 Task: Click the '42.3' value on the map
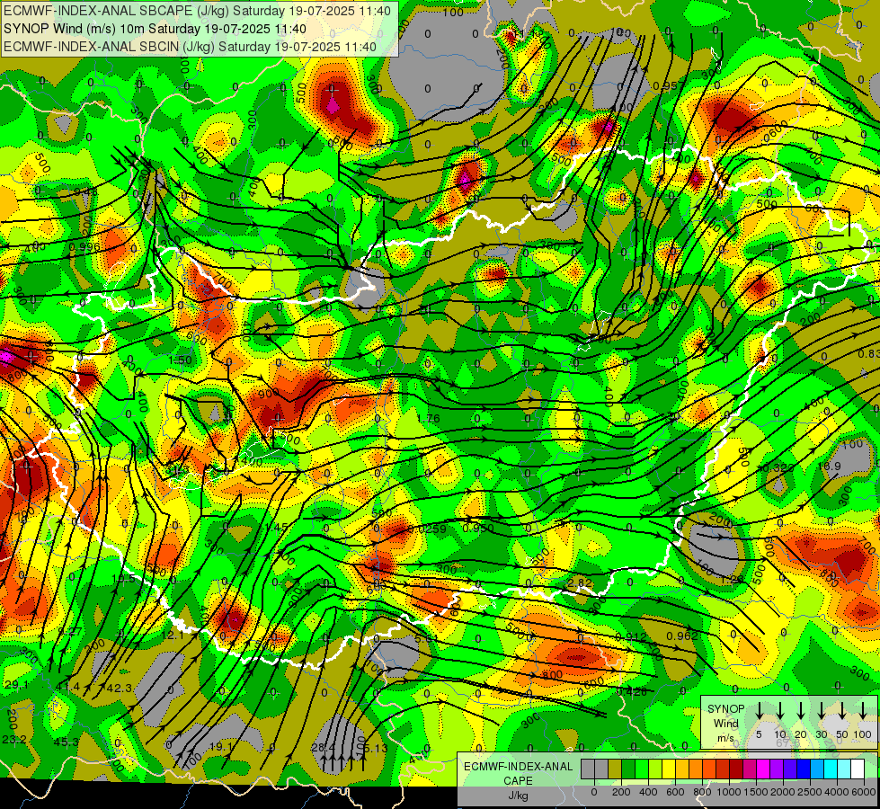click(x=119, y=689)
